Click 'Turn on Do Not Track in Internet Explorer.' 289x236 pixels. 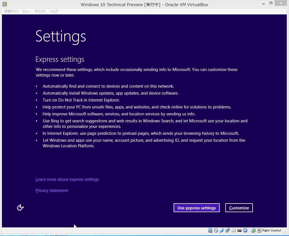coord(81,100)
